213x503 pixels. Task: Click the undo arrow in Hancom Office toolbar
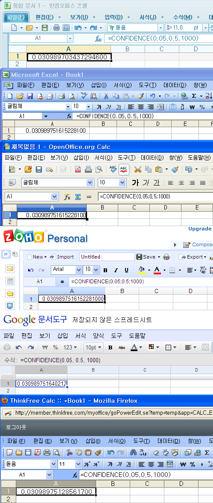[78, 28]
